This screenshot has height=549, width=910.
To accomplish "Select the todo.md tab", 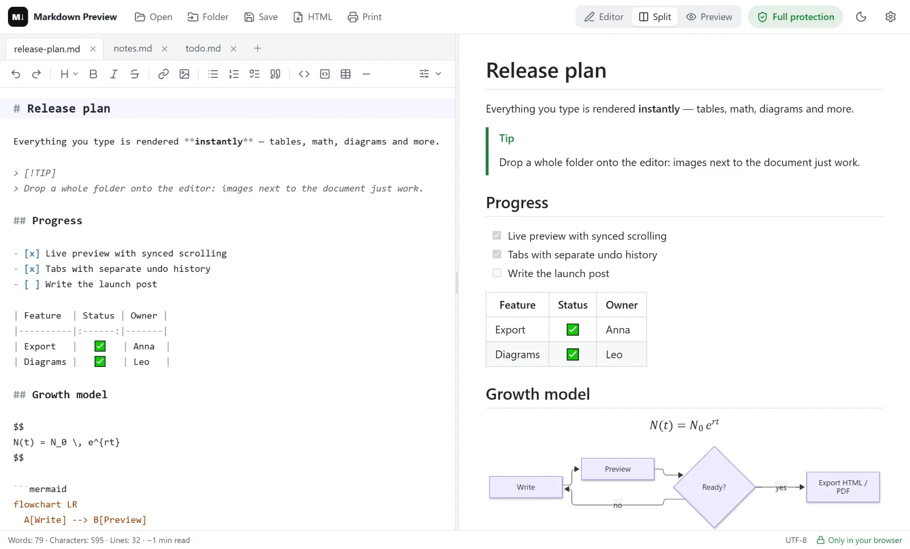I will pyautogui.click(x=203, y=49).
